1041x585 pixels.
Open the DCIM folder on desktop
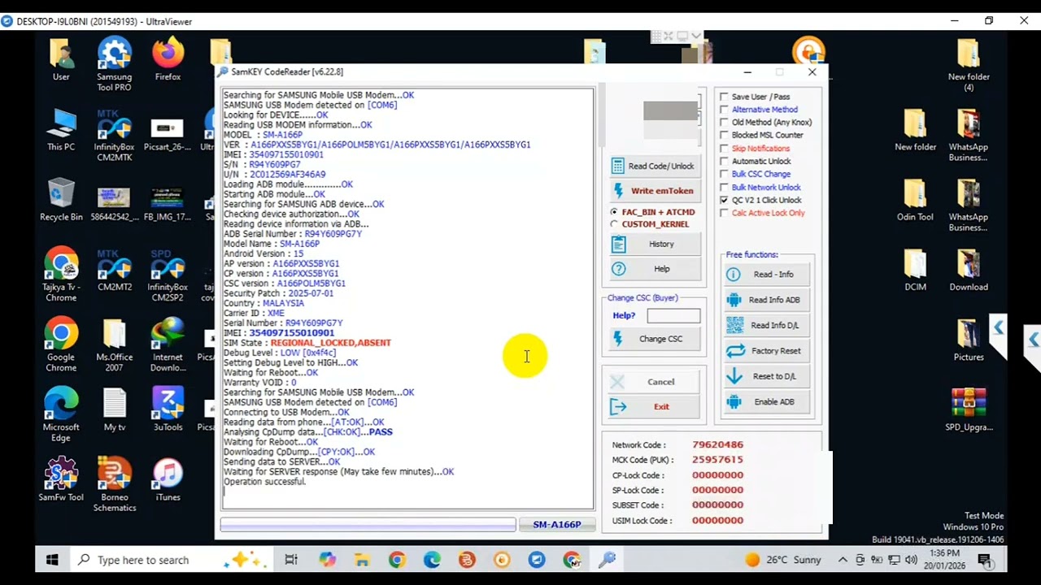(x=915, y=271)
